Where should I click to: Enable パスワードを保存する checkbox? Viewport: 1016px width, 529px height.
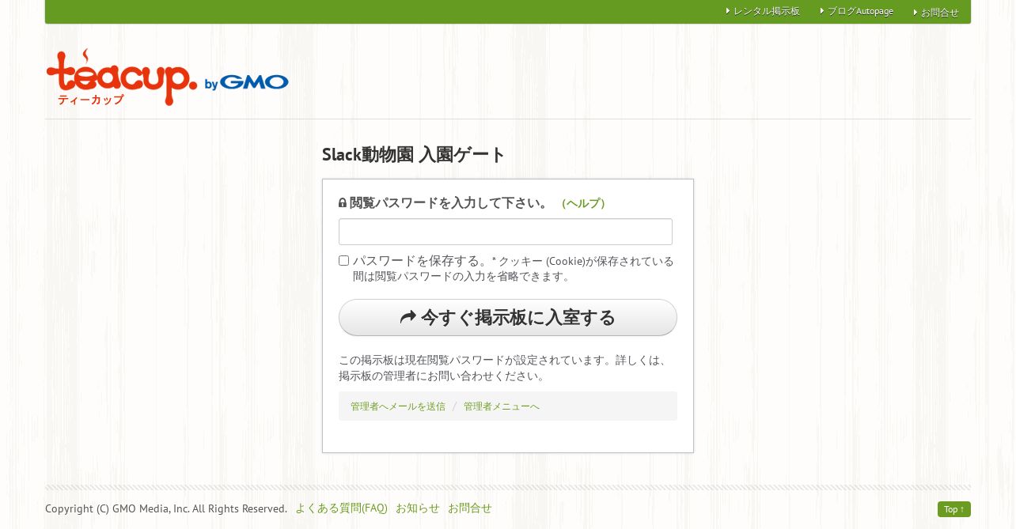pyautogui.click(x=343, y=261)
